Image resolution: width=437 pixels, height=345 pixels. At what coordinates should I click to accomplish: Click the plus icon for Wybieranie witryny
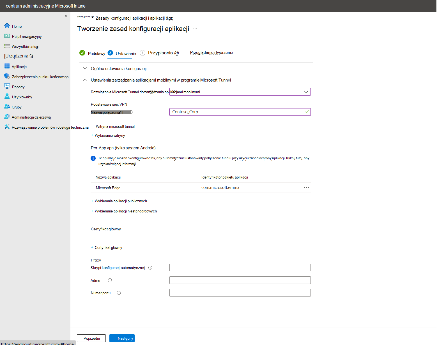coord(92,135)
